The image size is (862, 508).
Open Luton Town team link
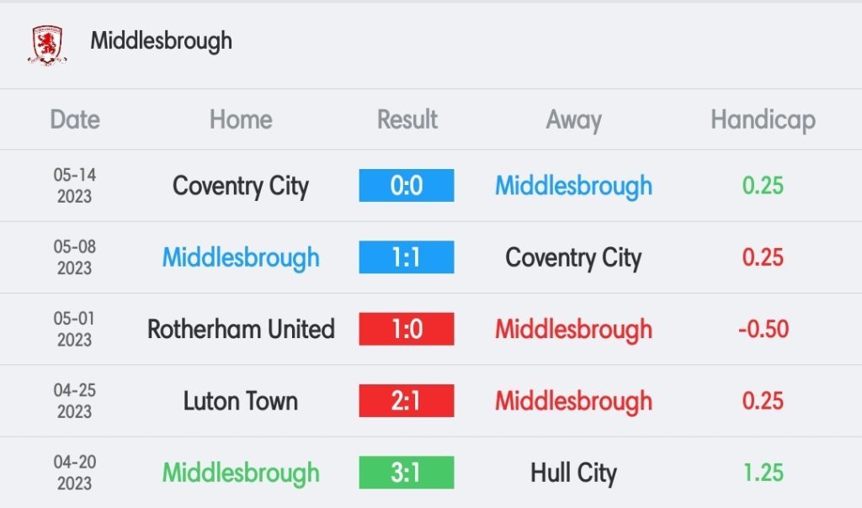[x=241, y=401]
